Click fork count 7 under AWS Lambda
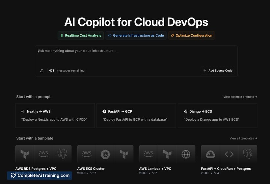Viewport: 270px width, 184px height. (x=154, y=173)
